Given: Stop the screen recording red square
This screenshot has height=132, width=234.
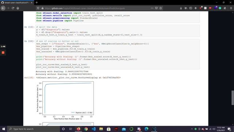Looking at the screenshot, I should click(x=3, y=53).
